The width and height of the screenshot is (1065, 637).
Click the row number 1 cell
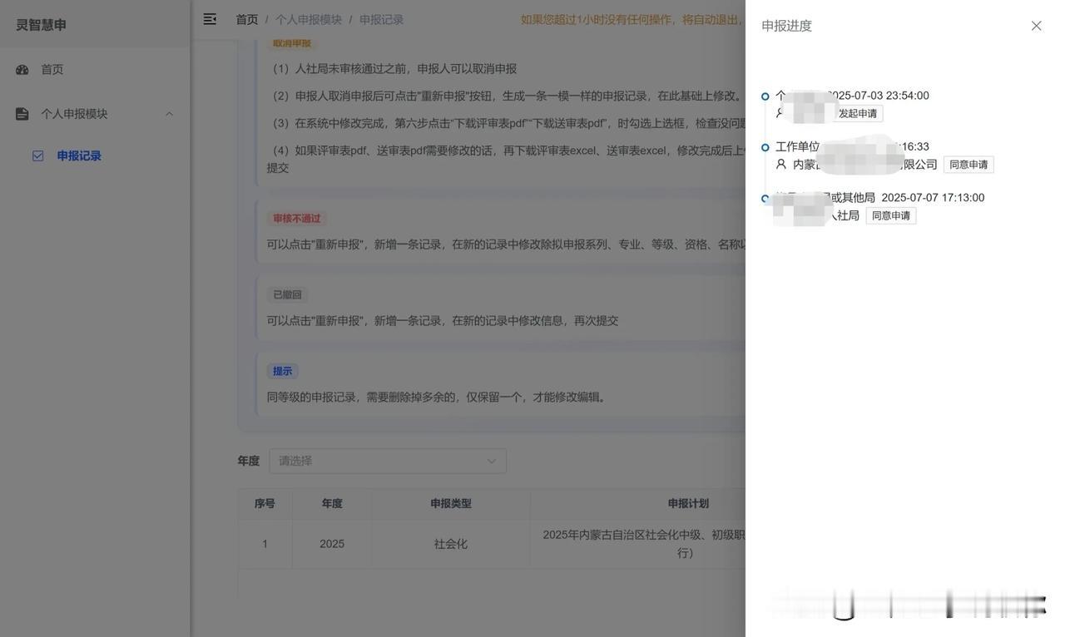pos(265,544)
